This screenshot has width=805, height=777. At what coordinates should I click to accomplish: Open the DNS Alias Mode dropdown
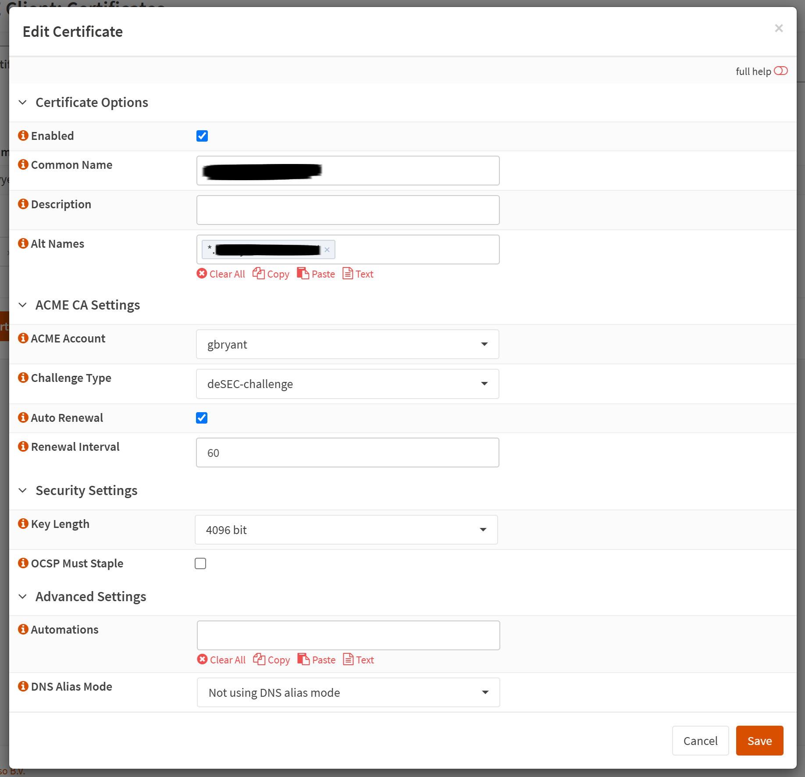[348, 692]
